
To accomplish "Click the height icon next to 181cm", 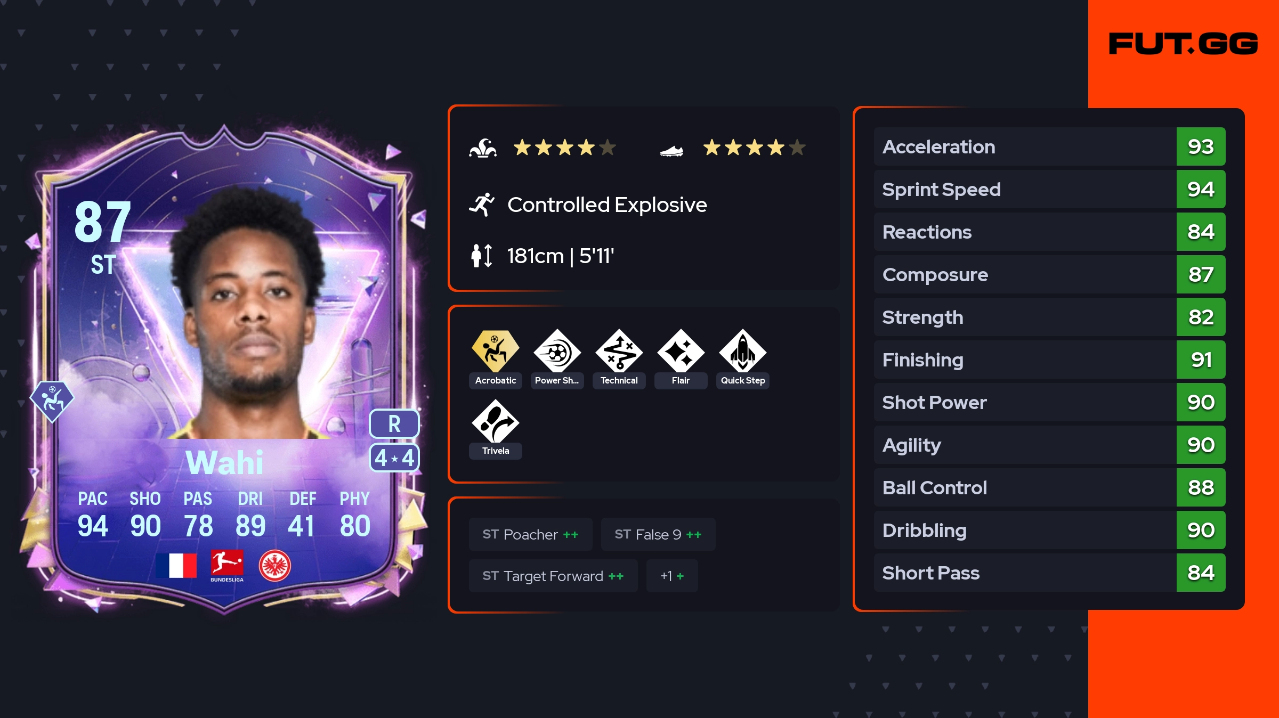I will click(482, 256).
